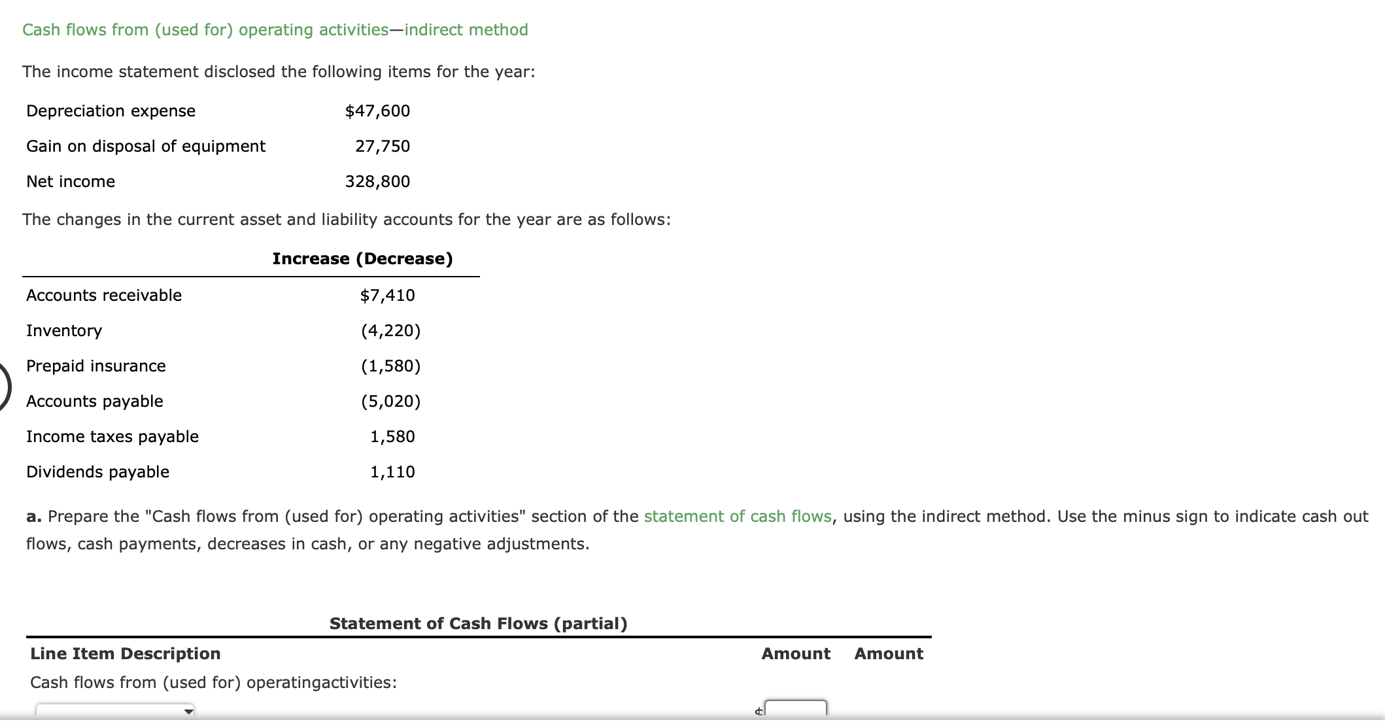Click the Income taxes payable row
Image resolution: width=1385 pixels, height=722 pixels.
pyautogui.click(x=112, y=436)
